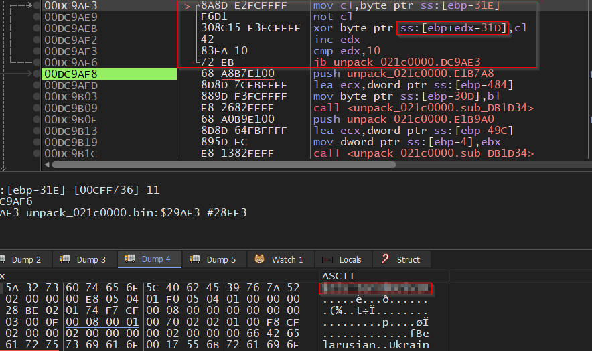This screenshot has height=351, width=592.
Task: Click the bytes 'F6D1' in the opcode column
Action: [214, 17]
